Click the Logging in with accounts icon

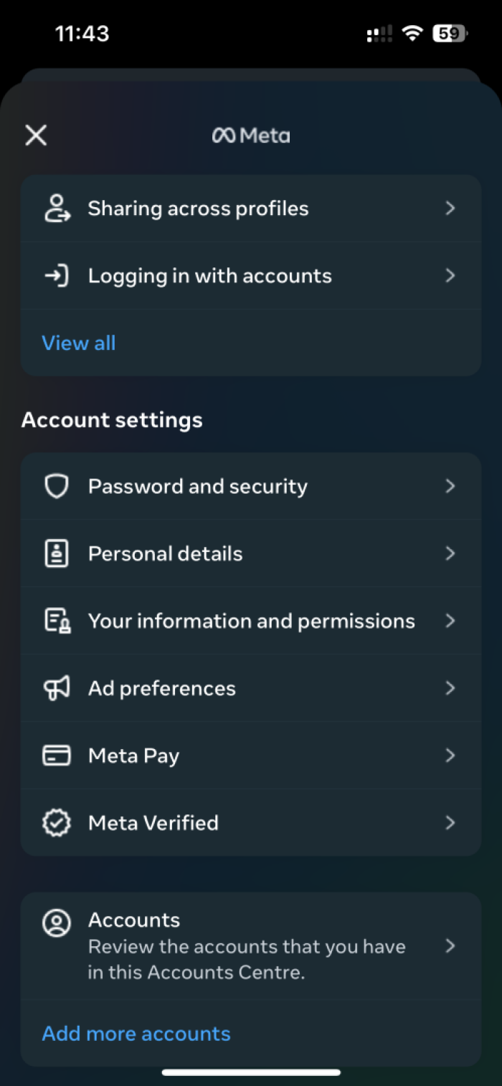[57, 275]
